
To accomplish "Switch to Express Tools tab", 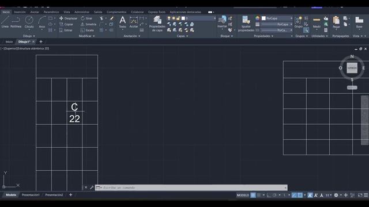I will click(x=157, y=12).
